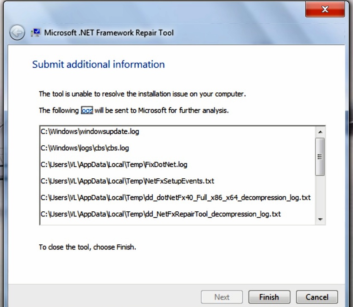Click the log list scroll down arrow
This screenshot has width=353, height=307.
pos(320,219)
